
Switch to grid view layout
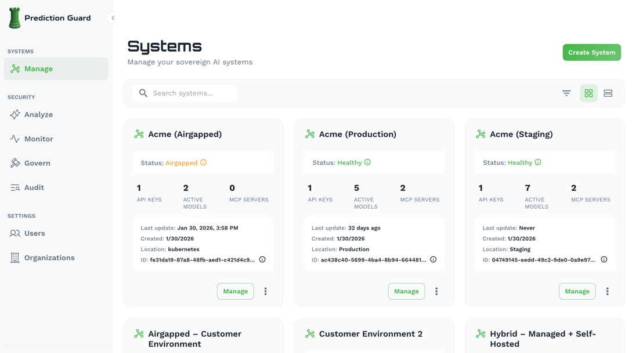point(588,93)
